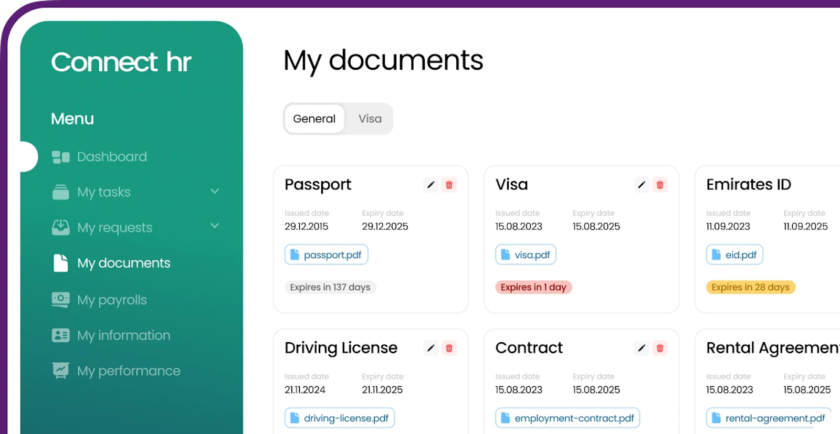This screenshot has height=434, width=840.
Task: Click the 'Expires in 28 days' badge
Action: tap(751, 287)
